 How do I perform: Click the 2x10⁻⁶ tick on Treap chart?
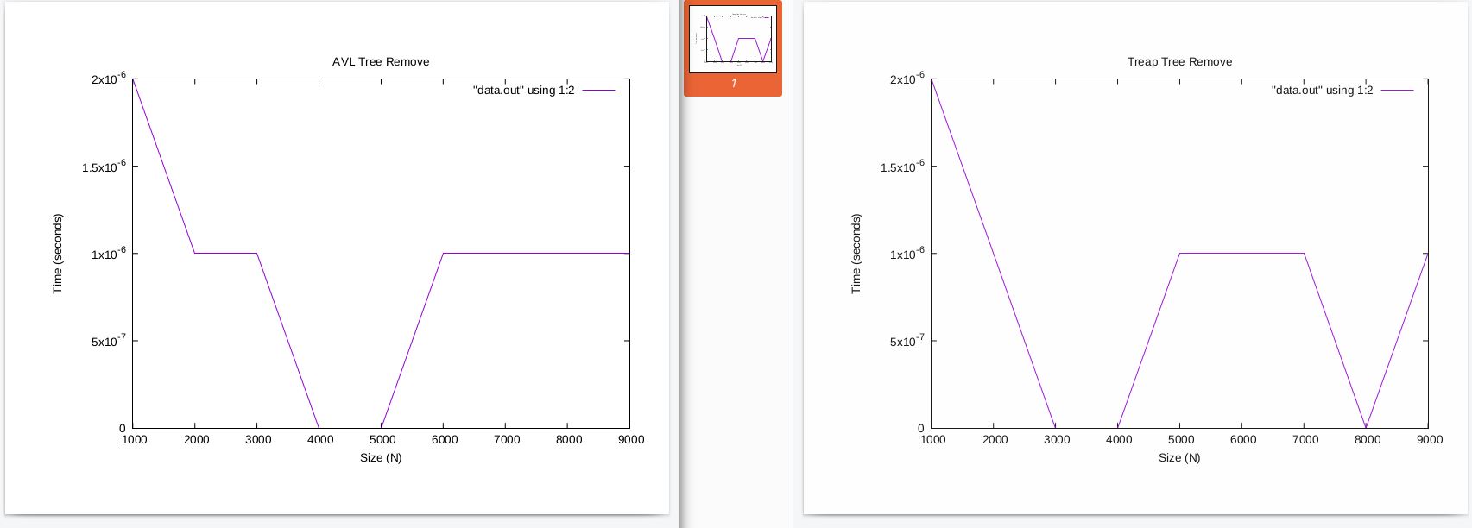906,79
